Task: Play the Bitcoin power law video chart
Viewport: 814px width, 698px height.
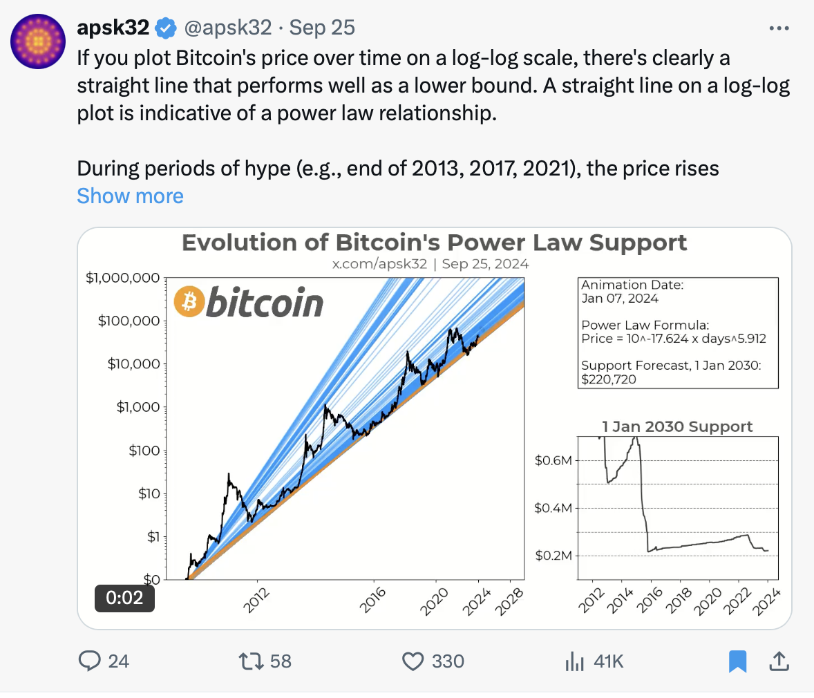Action: pos(435,428)
